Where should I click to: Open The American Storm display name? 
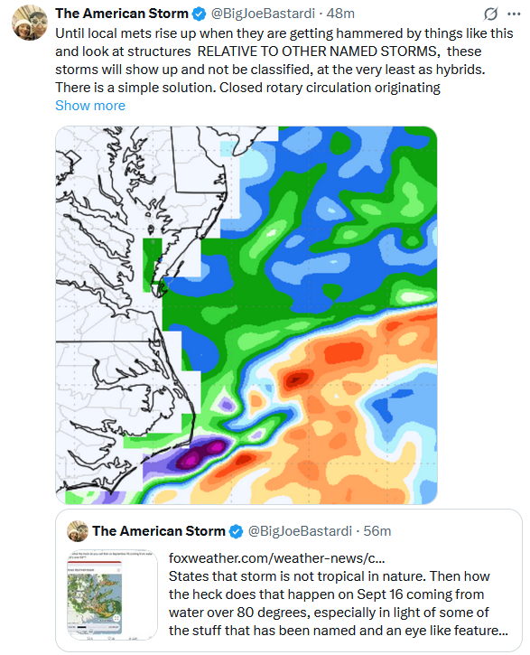pos(122,14)
